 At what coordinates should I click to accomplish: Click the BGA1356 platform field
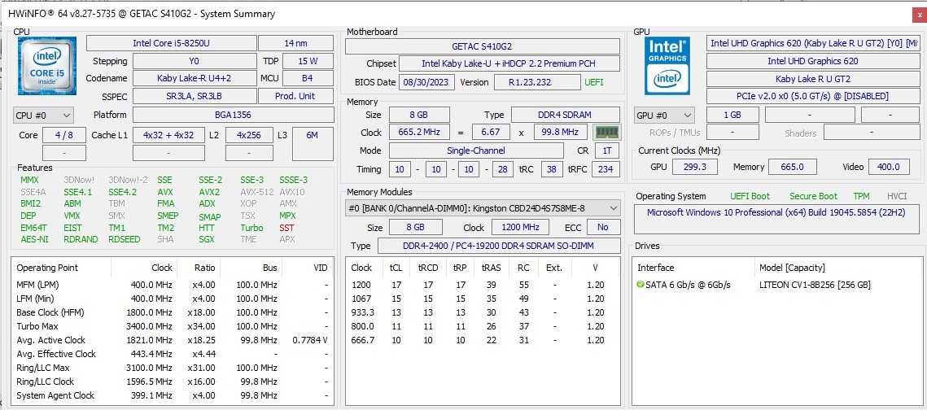click(233, 115)
